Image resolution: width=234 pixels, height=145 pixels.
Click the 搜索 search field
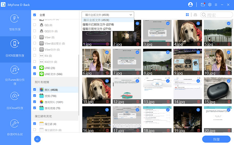coord(219,15)
